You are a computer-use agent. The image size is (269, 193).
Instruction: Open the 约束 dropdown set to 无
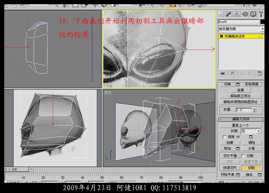(x=251, y=131)
